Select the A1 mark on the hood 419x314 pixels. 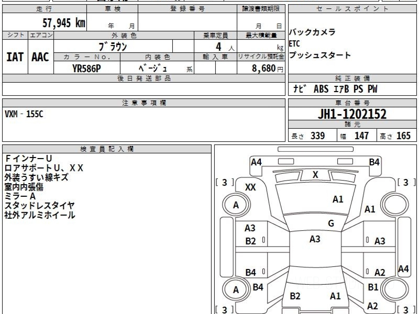338,199
